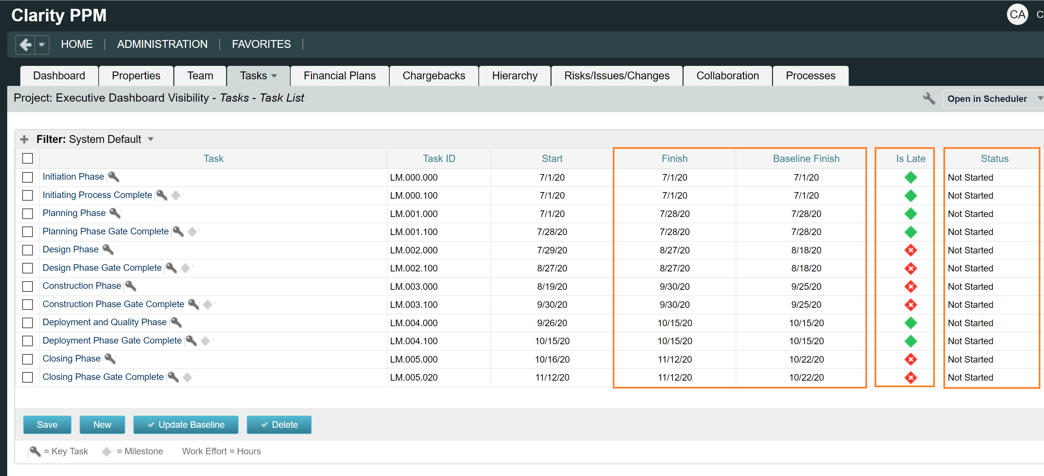The height and width of the screenshot is (476, 1044).
Task: Click key task icon beside Closing Phase
Action: [x=110, y=358]
